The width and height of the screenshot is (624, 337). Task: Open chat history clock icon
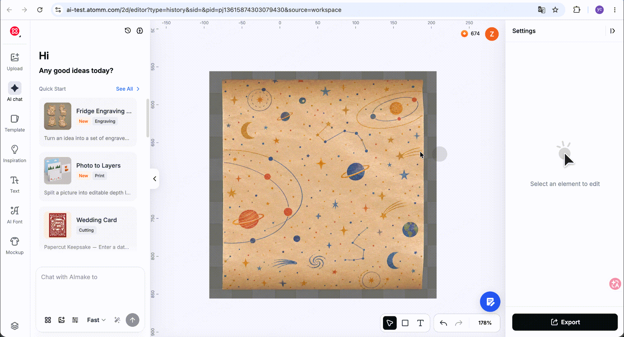(x=128, y=31)
